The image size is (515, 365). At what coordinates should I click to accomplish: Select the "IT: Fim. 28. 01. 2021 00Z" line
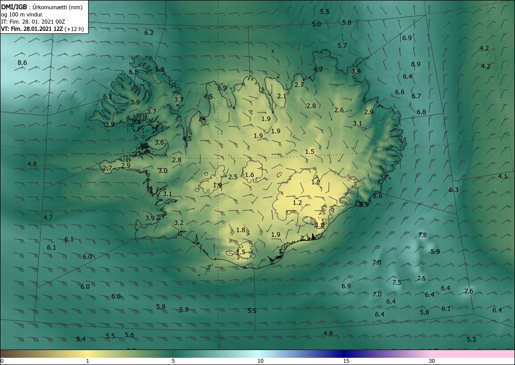pos(33,22)
